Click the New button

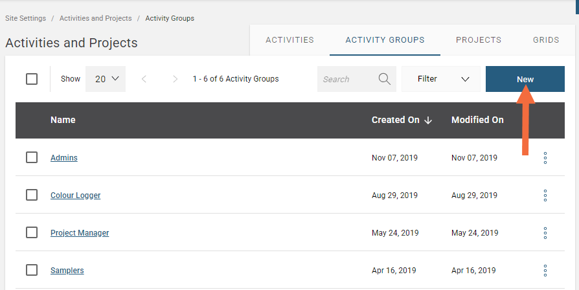point(525,79)
